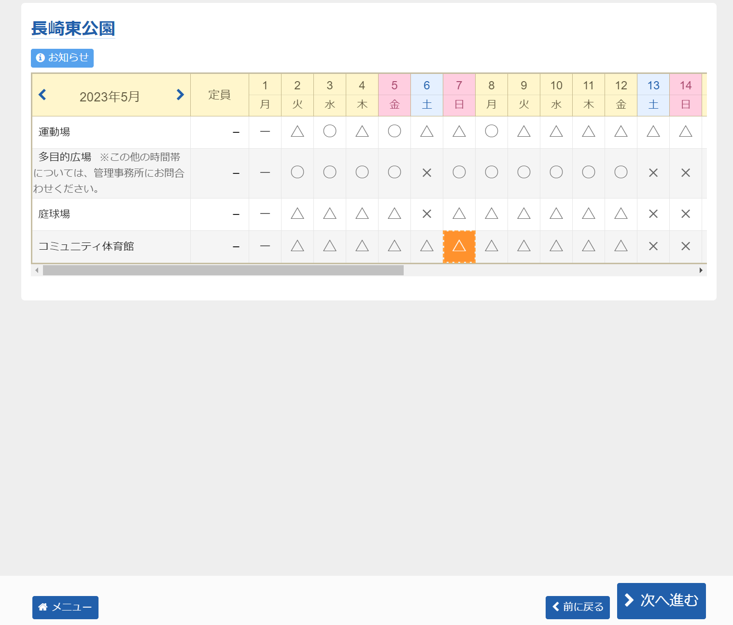Go to previous month arrow
This screenshot has width=733, height=625.
pos(42,95)
